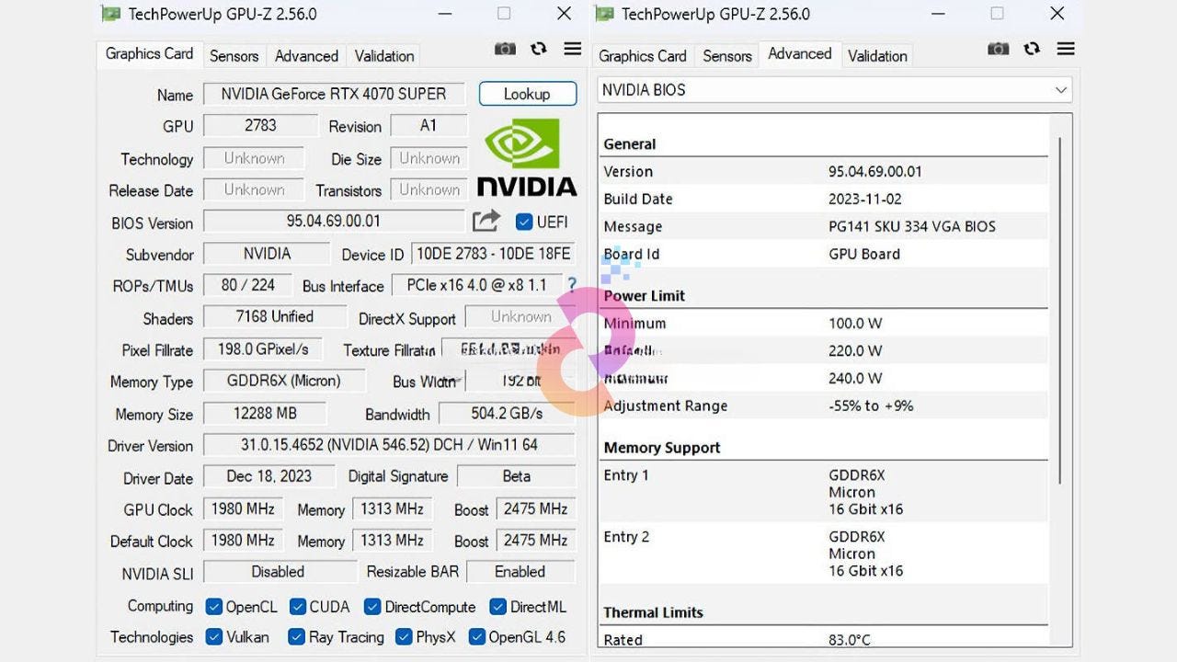Open the hamburger menu in right GPU-Z window
1177x662 pixels.
point(1066,49)
